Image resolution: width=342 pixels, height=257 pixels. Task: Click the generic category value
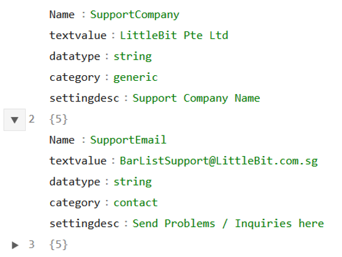click(135, 78)
